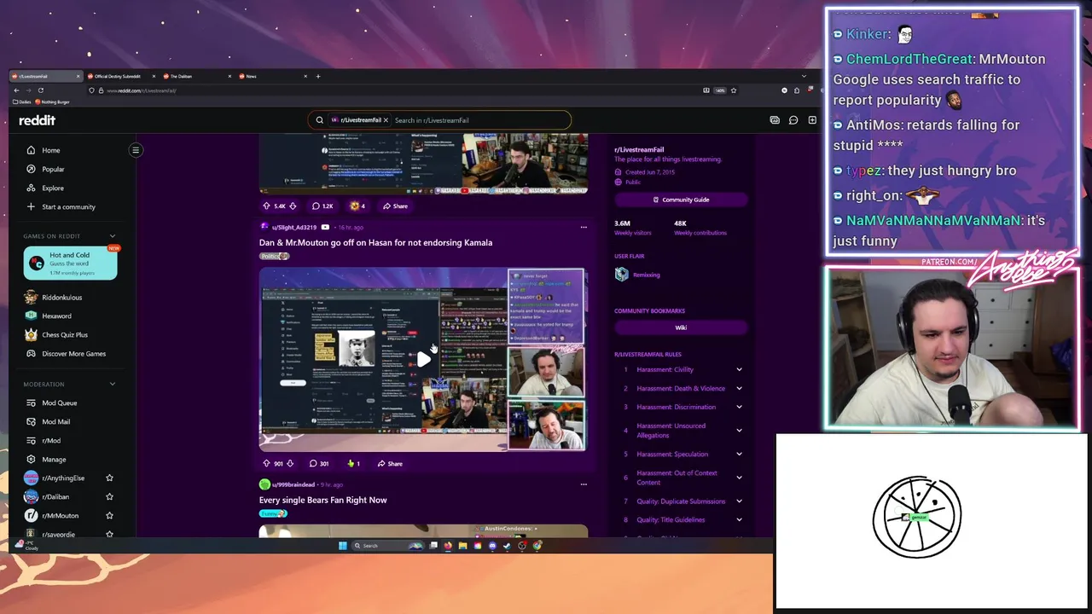Image resolution: width=1092 pixels, height=614 pixels.
Task: Collapse the Moderation section
Action: coord(112,384)
